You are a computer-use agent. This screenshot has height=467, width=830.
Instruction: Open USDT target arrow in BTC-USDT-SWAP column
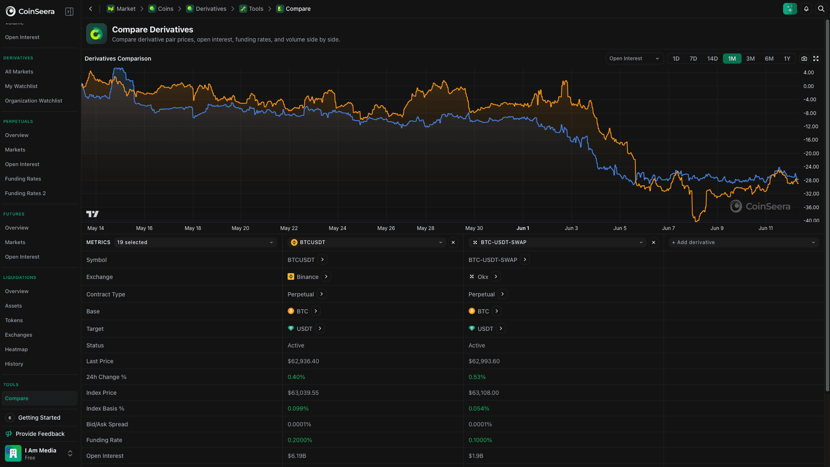[501, 328]
